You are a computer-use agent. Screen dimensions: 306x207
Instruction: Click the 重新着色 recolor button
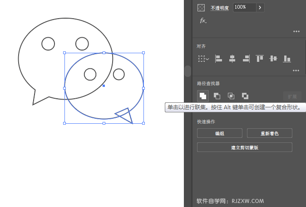pyautogui.click(x=270, y=133)
